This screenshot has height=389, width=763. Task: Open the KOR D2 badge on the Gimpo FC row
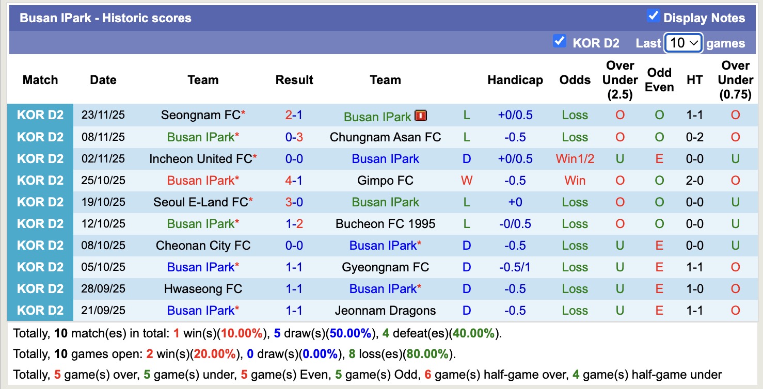(40, 180)
